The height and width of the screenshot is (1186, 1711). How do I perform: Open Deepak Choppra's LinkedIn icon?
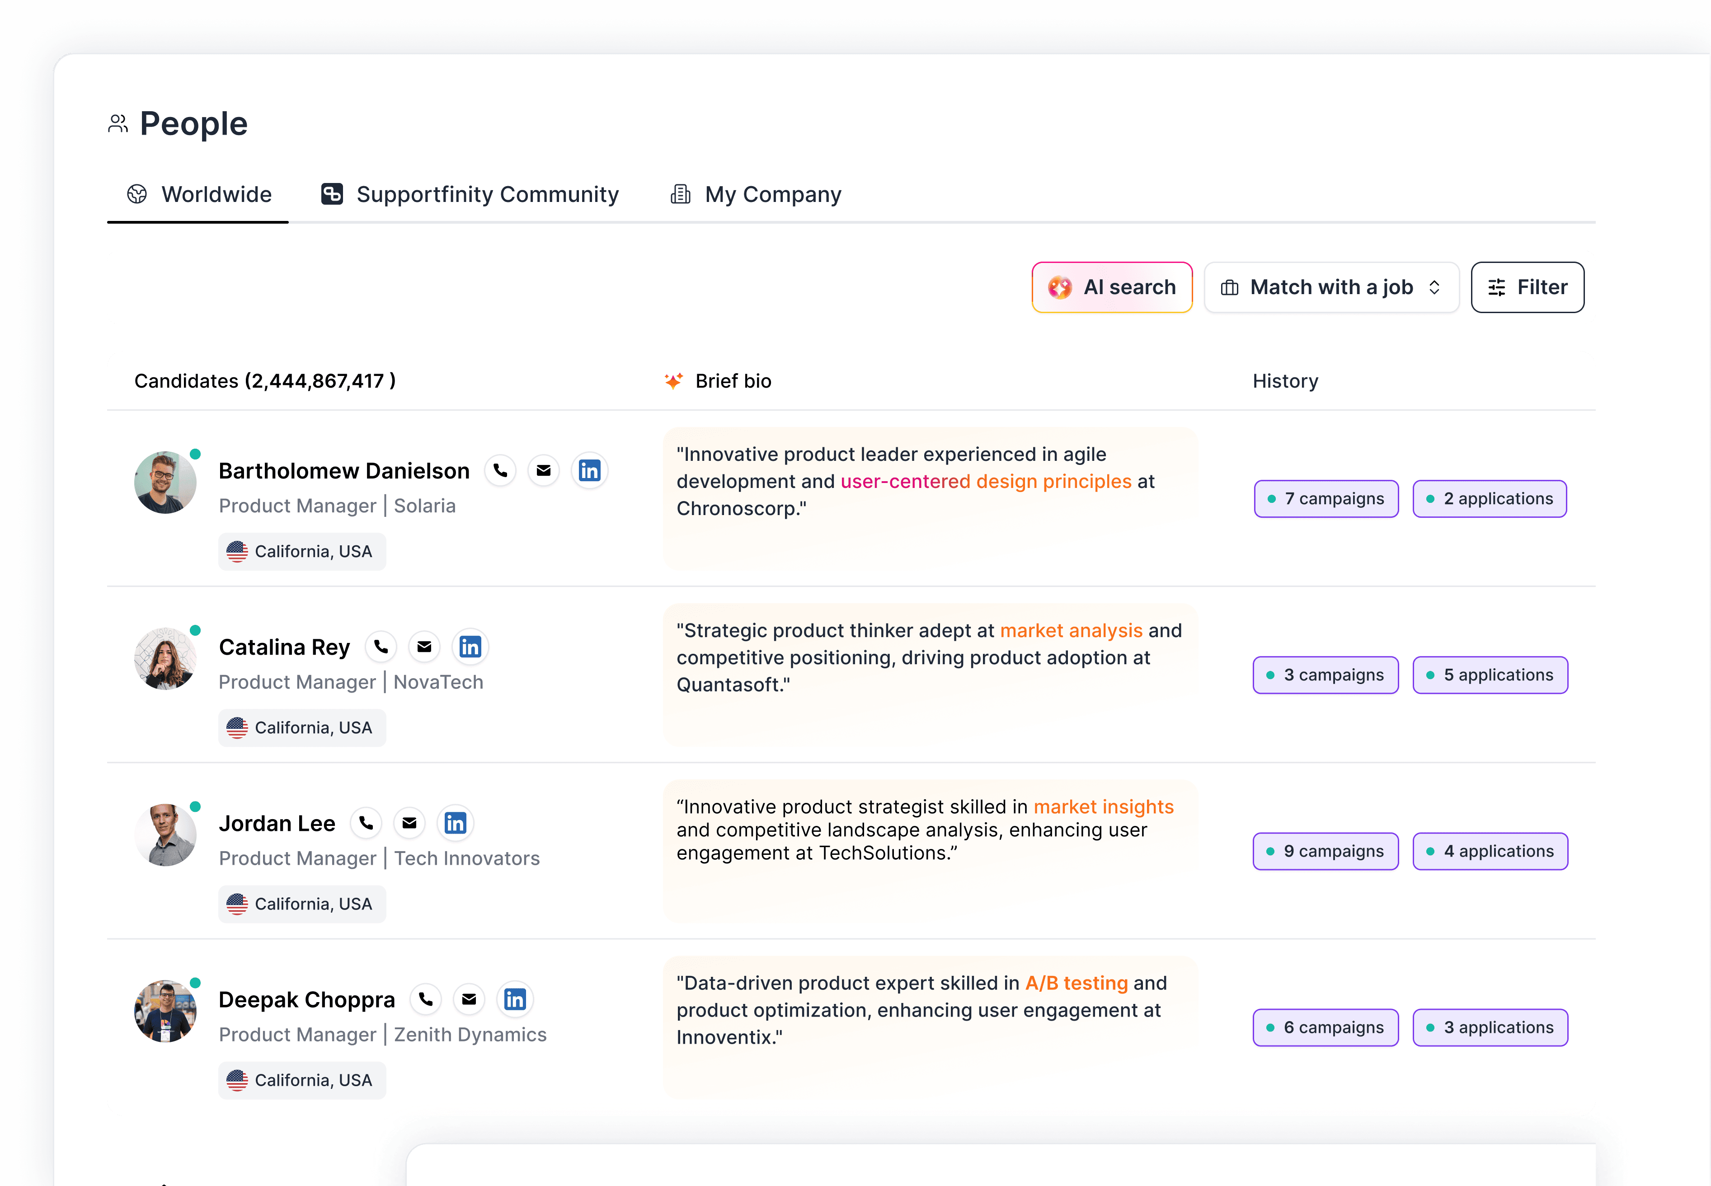pos(514,999)
